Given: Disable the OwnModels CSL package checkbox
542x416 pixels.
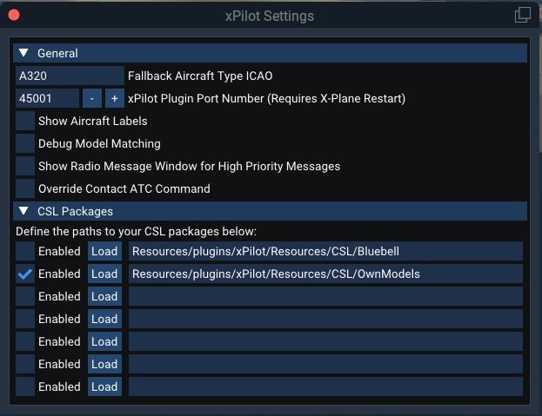Looking at the screenshot, I should [x=25, y=274].
